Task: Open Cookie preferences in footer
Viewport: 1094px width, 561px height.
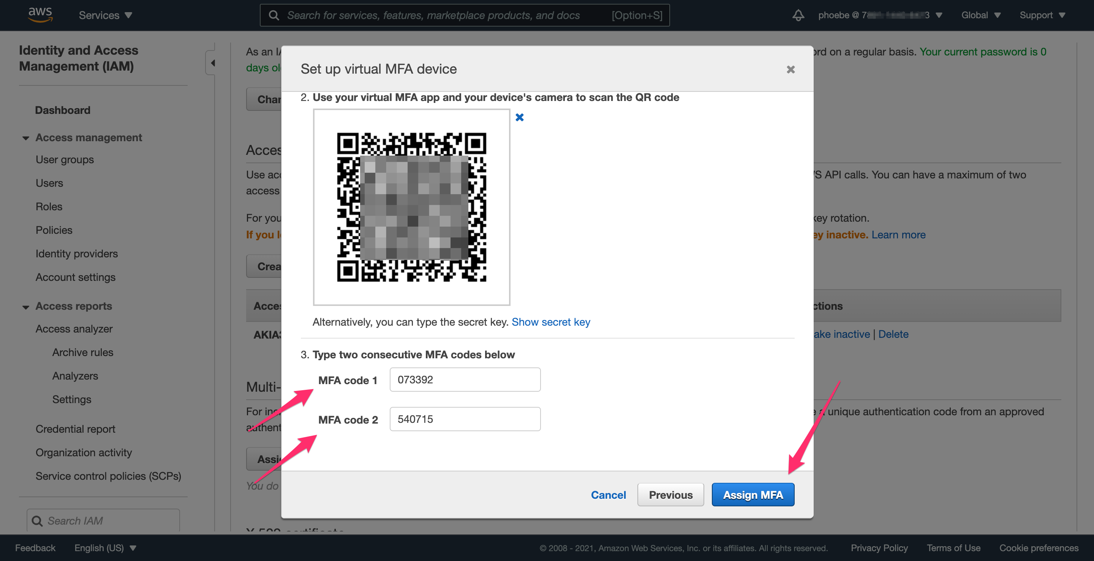Action: point(1039,547)
